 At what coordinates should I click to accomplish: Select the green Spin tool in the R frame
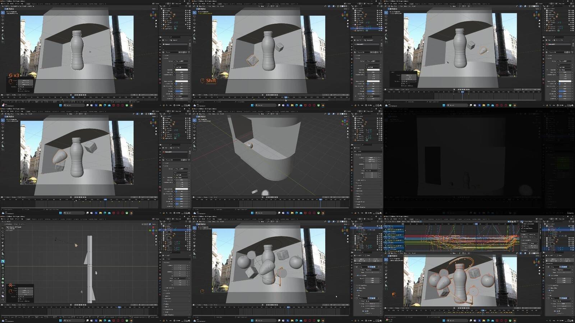(3, 282)
